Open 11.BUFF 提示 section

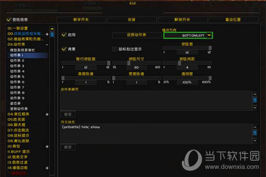tap(19, 152)
